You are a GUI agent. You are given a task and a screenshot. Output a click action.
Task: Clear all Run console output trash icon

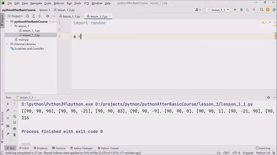[14, 135]
